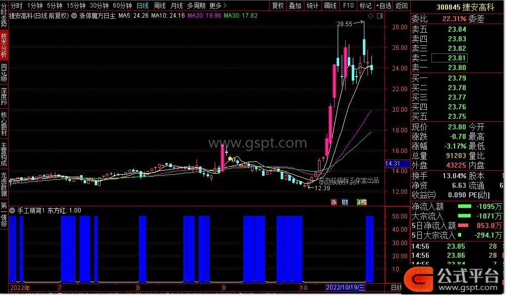Switch to the 分时 chart tab
Screen dimensions: 507x296
(x=17, y=6)
